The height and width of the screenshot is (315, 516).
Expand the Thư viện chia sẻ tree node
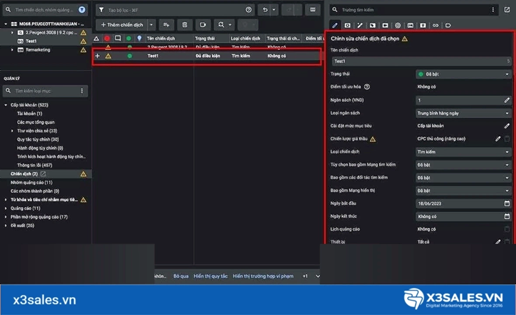tap(12, 131)
